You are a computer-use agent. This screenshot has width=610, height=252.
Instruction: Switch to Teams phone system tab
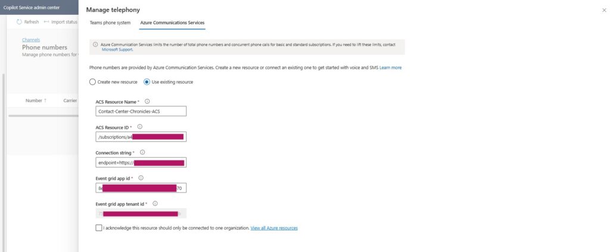pos(110,23)
